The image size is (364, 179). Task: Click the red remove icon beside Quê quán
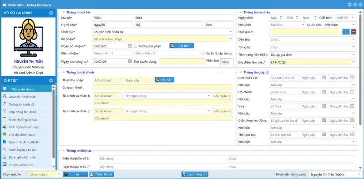point(354,32)
